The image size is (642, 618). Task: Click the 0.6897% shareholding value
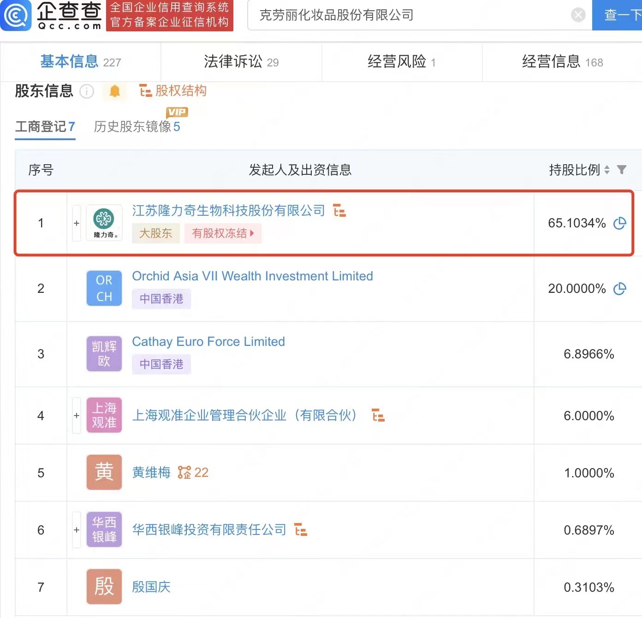(589, 530)
